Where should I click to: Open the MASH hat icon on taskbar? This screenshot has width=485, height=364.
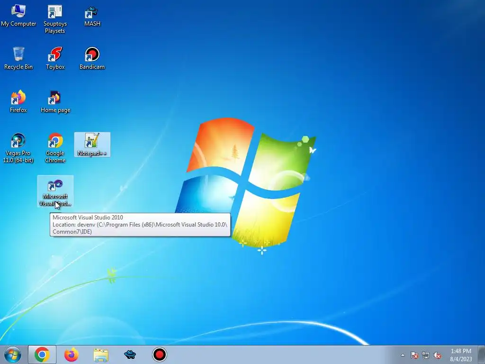[130, 355]
